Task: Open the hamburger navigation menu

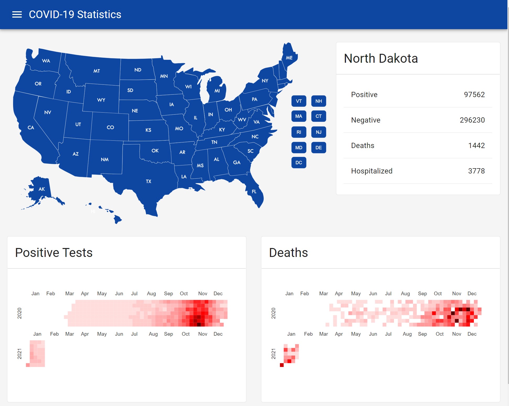Action: pos(17,14)
